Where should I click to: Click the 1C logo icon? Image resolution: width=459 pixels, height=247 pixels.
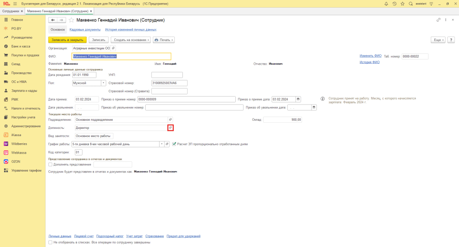(6, 4)
